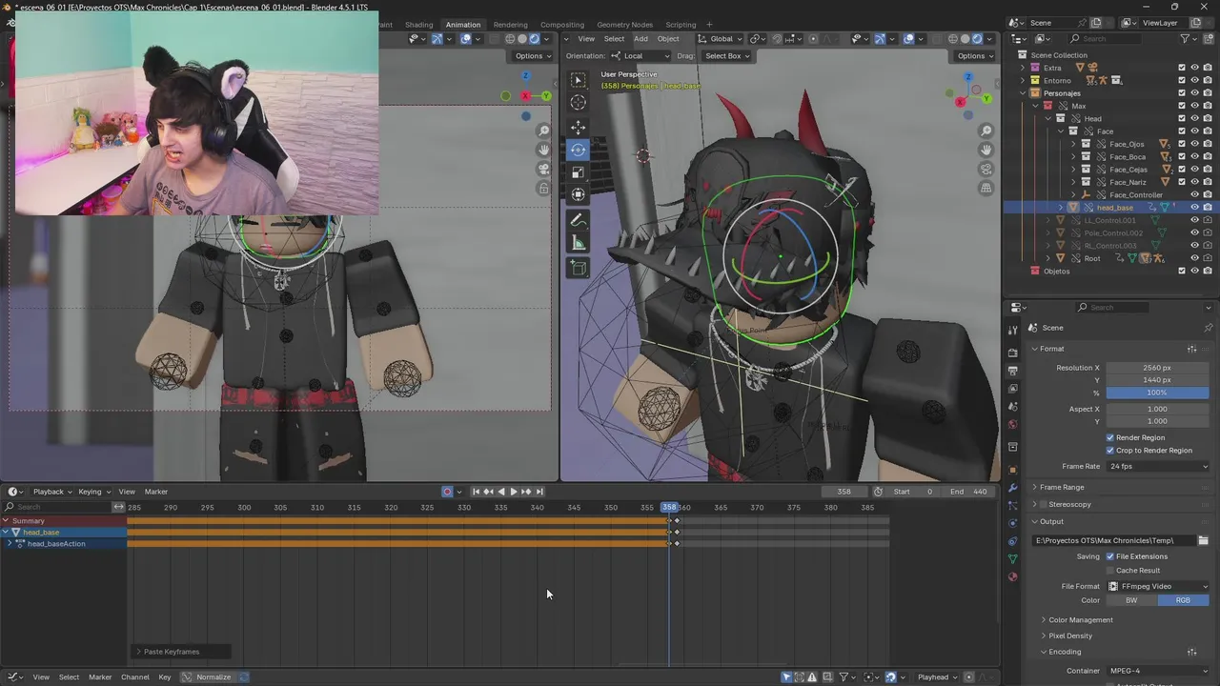This screenshot has width=1220, height=686.
Task: Expand the Face_Boca collection
Action: click(x=1073, y=156)
